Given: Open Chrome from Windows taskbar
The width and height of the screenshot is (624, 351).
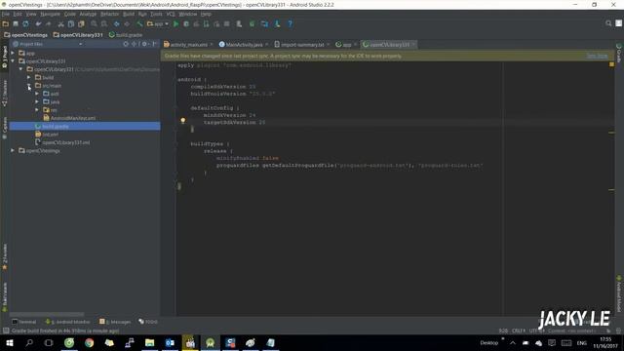Looking at the screenshot, I should click(x=89, y=342).
